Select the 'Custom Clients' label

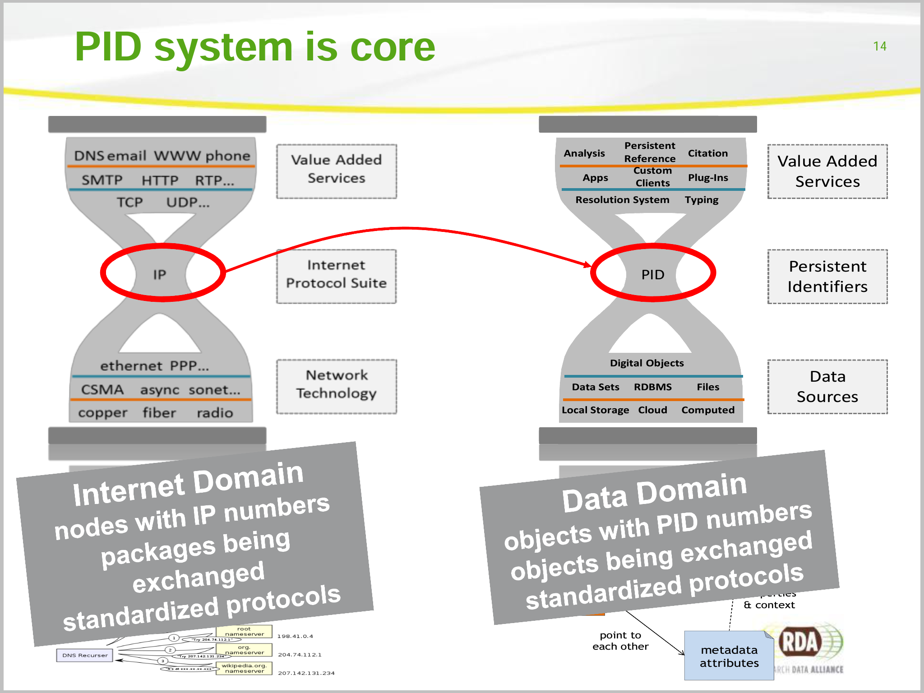(x=652, y=177)
